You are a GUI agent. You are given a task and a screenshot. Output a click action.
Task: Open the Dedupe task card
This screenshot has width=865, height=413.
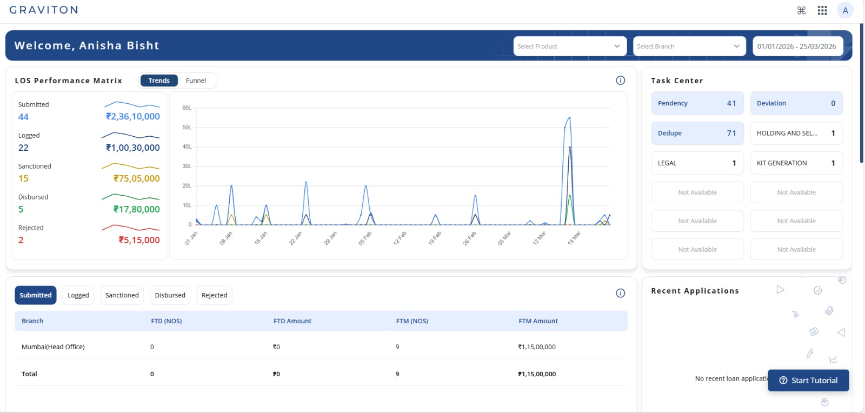point(697,133)
